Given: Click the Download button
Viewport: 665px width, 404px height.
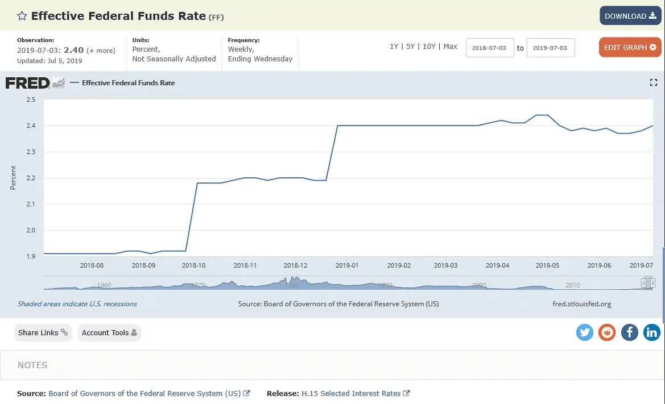Looking at the screenshot, I should coord(630,16).
